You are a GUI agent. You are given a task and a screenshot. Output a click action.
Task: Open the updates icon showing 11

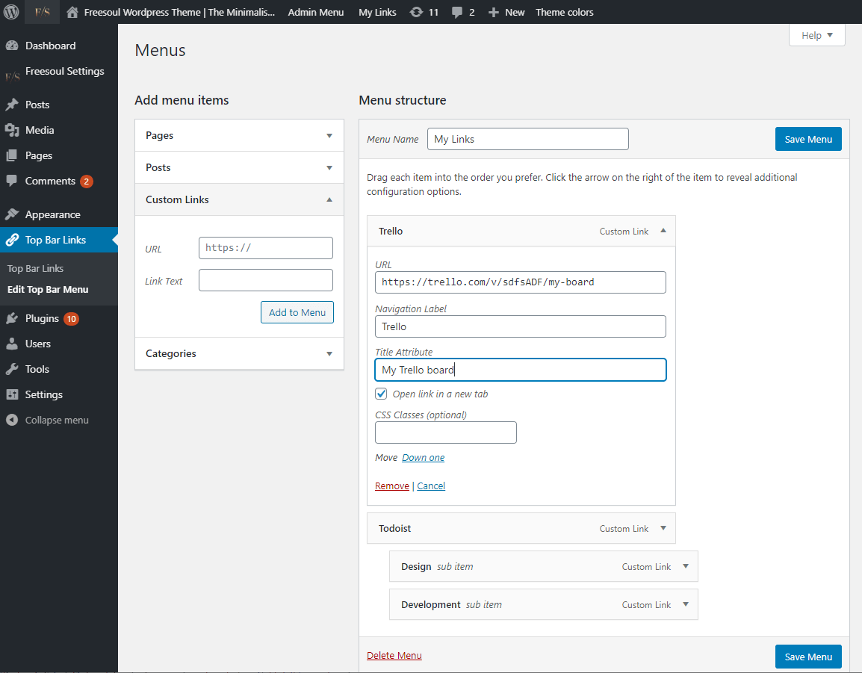point(416,12)
